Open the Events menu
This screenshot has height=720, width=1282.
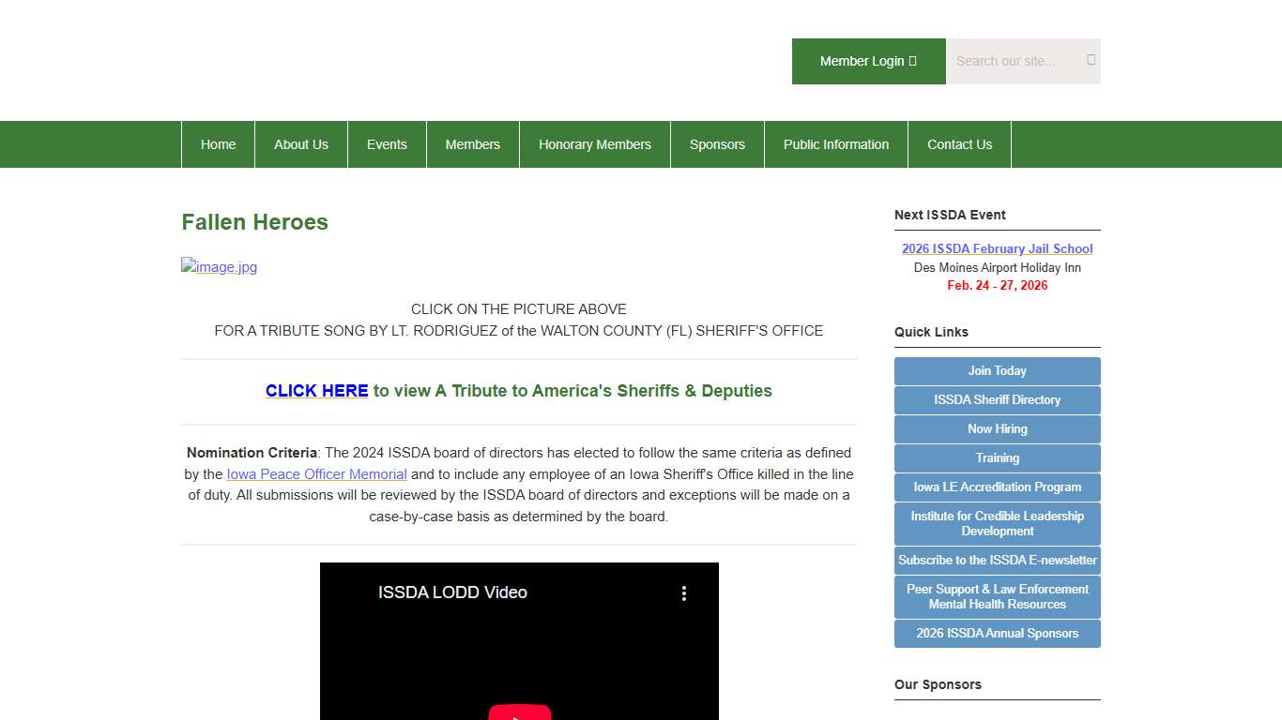click(387, 144)
